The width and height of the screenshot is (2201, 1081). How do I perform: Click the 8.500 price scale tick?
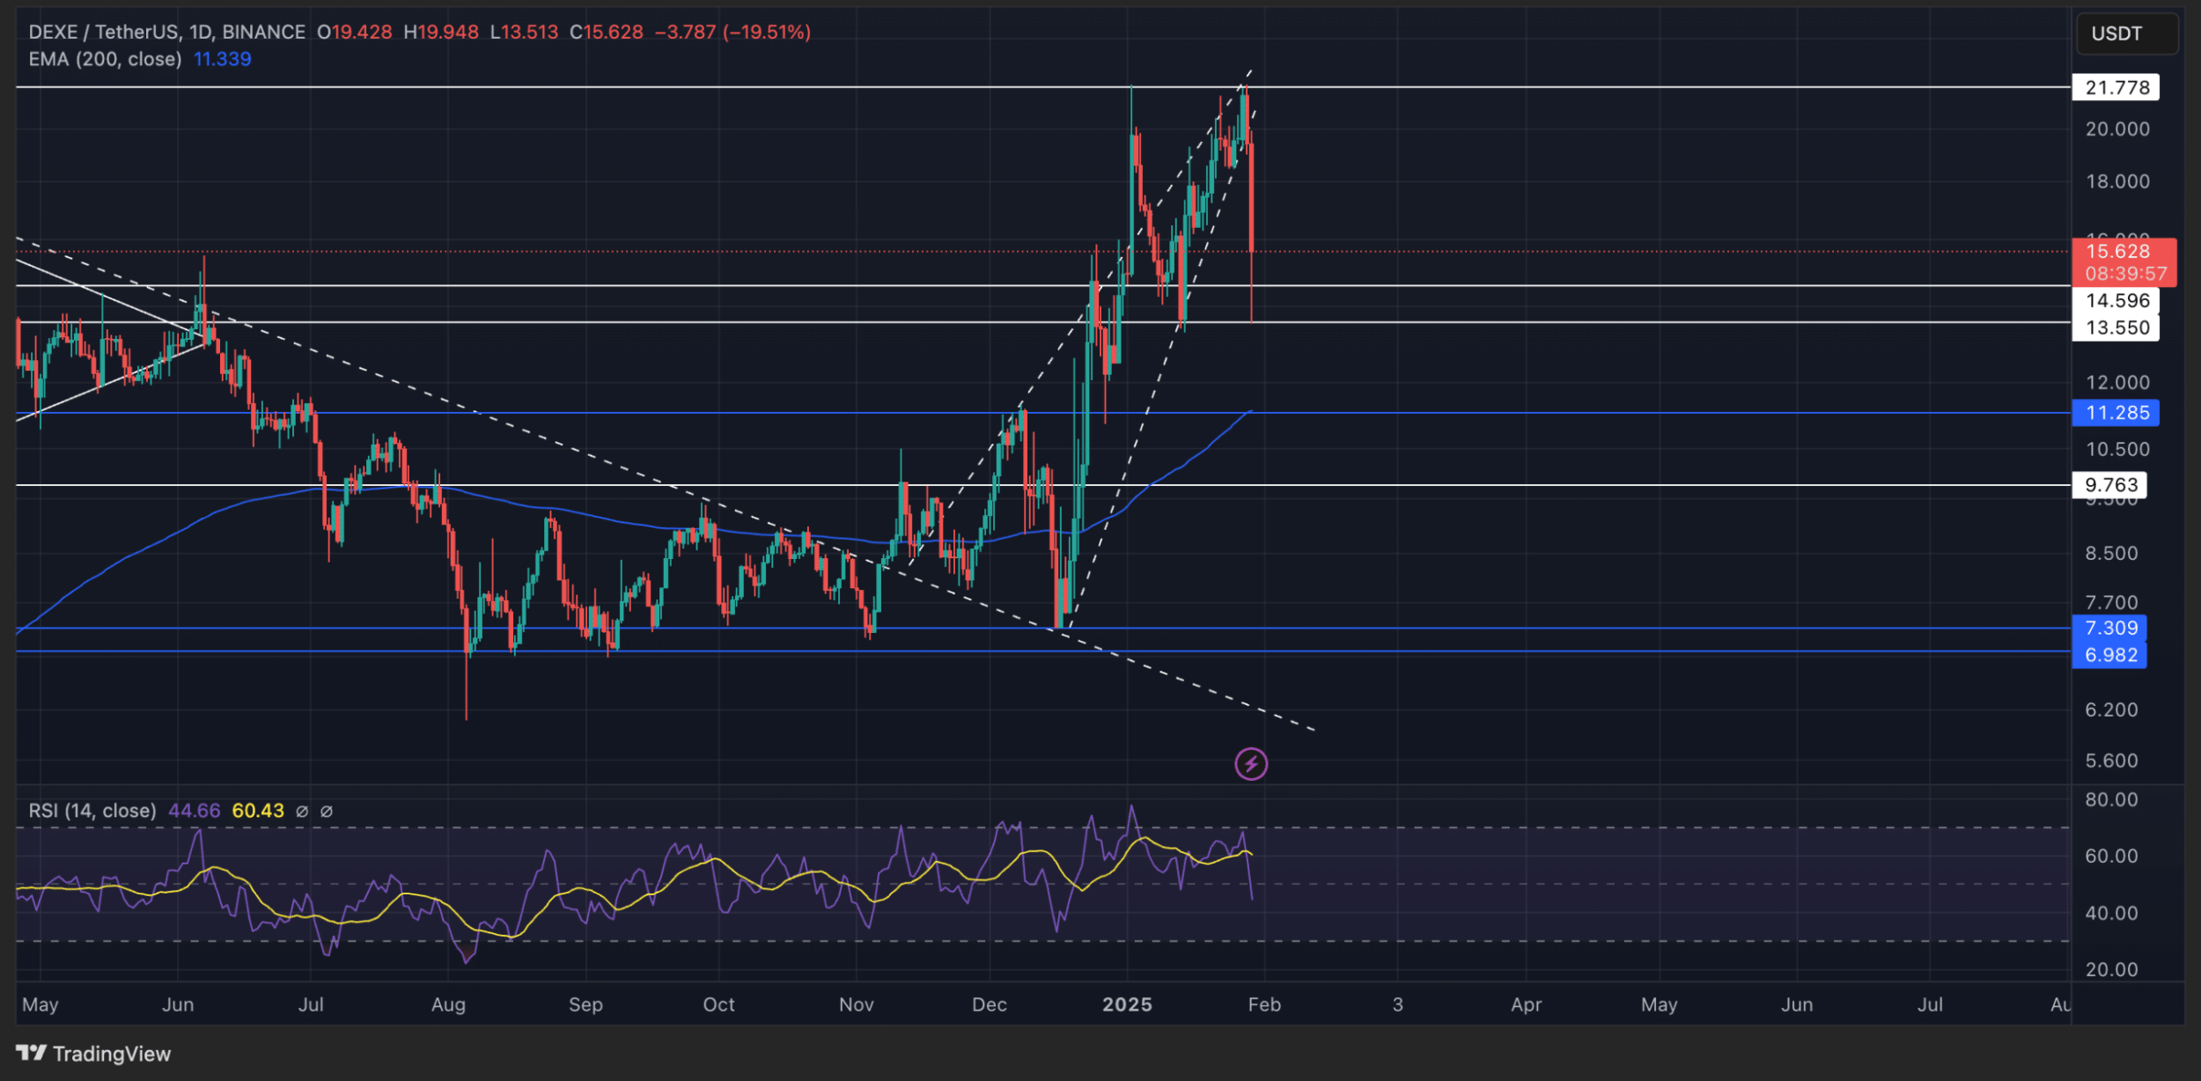pyautogui.click(x=2110, y=553)
